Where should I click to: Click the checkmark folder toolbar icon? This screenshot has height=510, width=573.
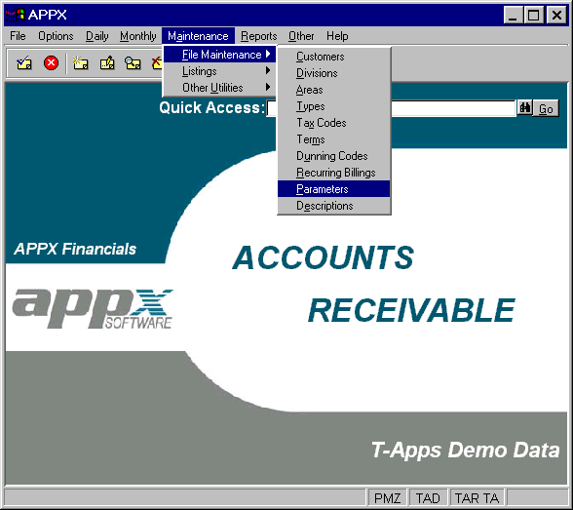click(x=23, y=62)
